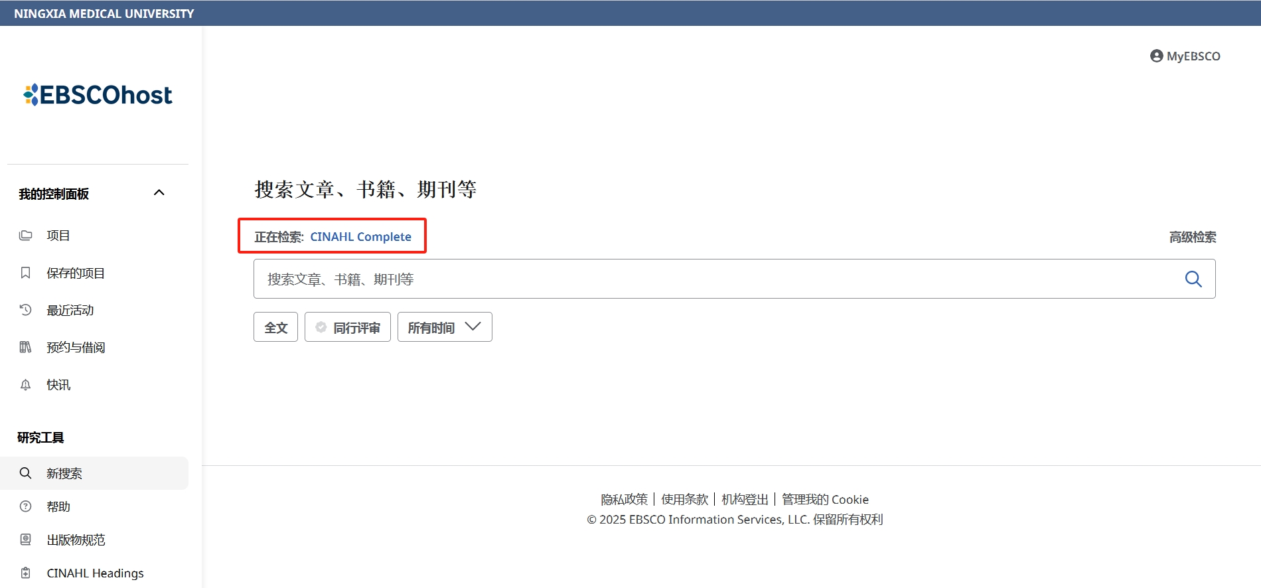Toggle the 全文 full text filter
This screenshot has width=1261, height=588.
click(x=275, y=327)
